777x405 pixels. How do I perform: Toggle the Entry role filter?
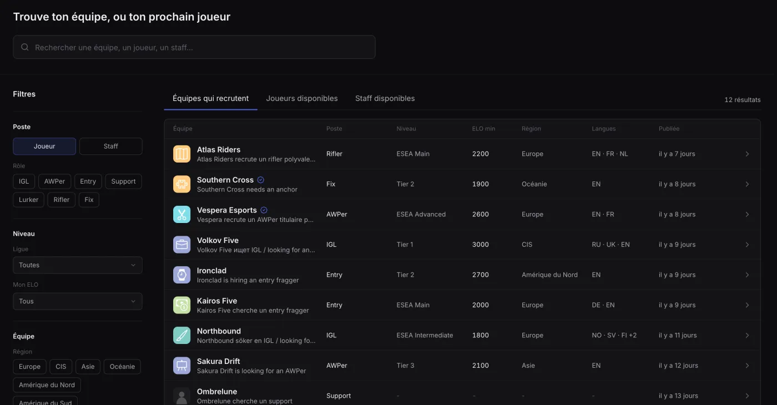click(88, 181)
